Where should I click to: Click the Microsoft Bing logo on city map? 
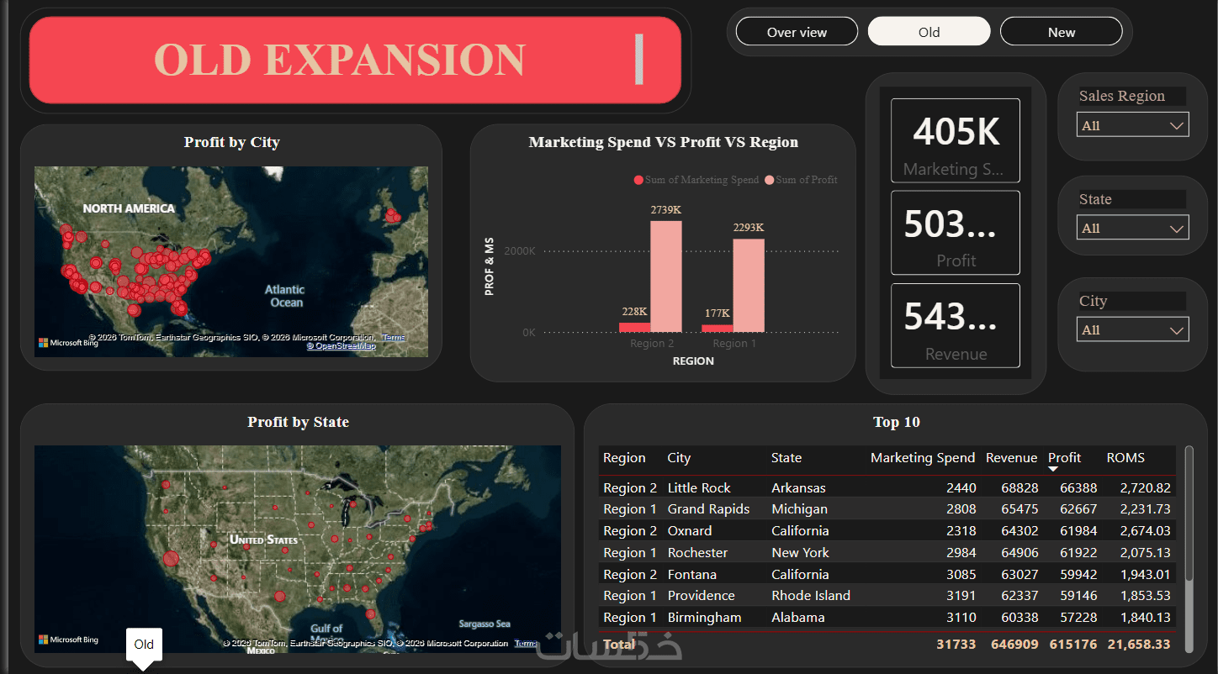tap(68, 343)
